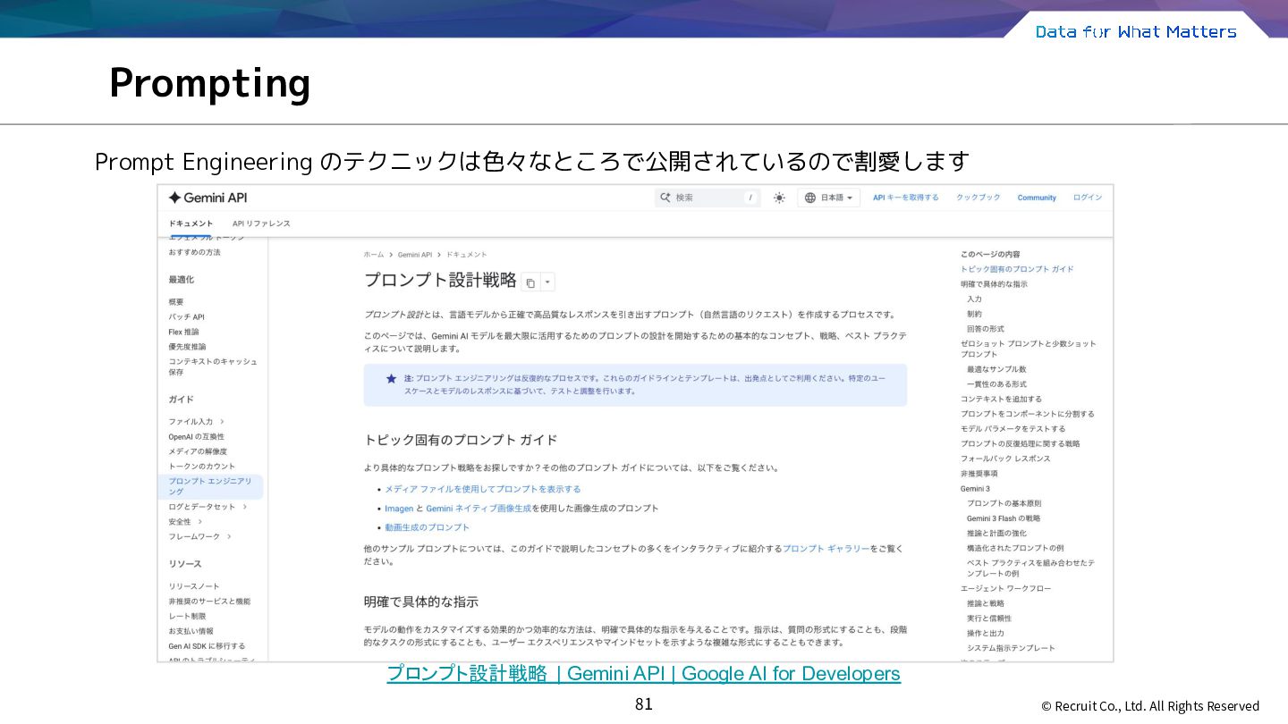Open コンテキストのキャッシュ保存 in the sidebar
1288x724 pixels.
pyautogui.click(x=213, y=366)
